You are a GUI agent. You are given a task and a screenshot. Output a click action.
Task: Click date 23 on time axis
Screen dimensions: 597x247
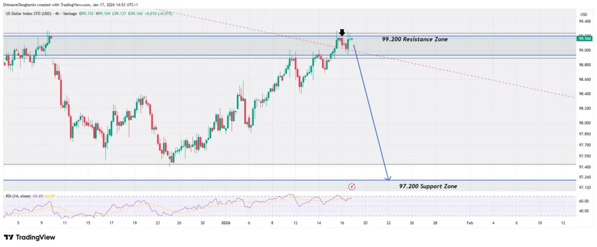157,224
